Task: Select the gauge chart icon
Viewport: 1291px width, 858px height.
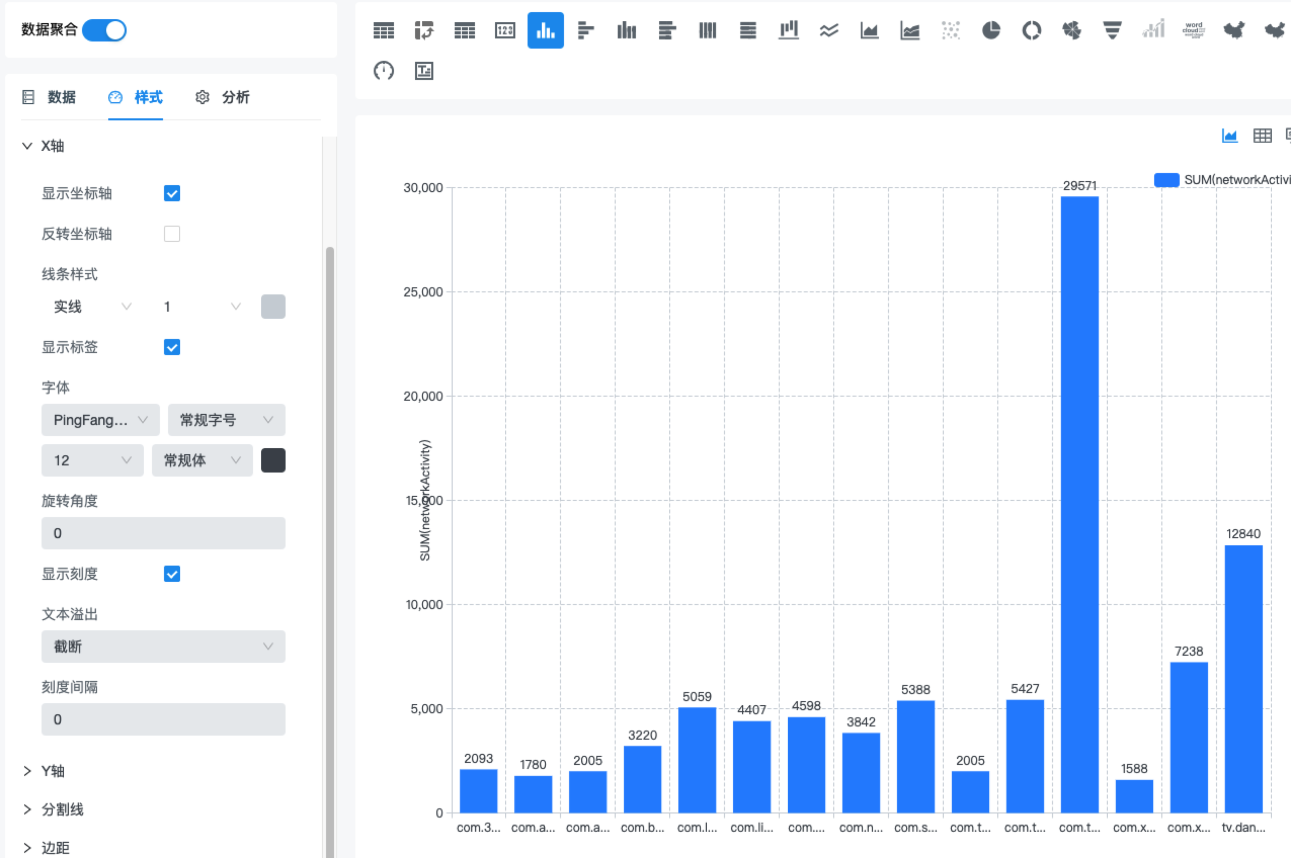Action: 383,71
